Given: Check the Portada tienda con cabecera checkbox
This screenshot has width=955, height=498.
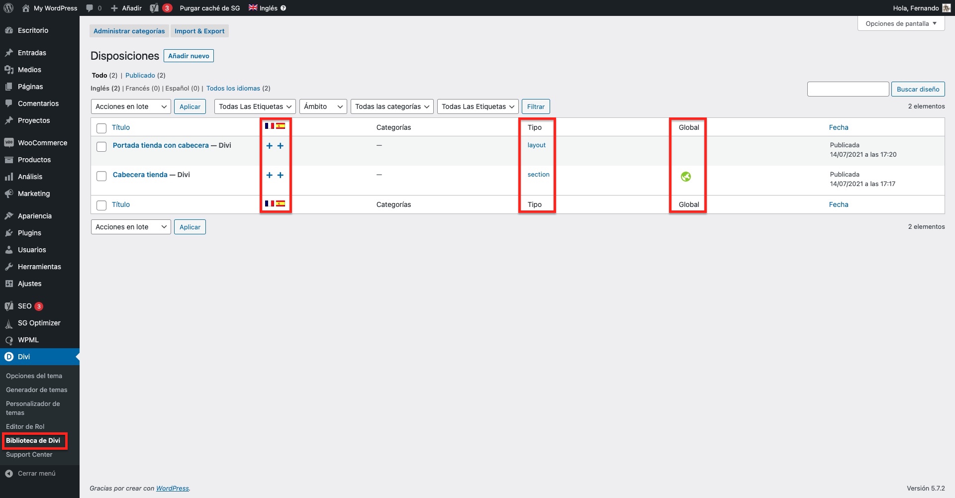Looking at the screenshot, I should [x=101, y=147].
